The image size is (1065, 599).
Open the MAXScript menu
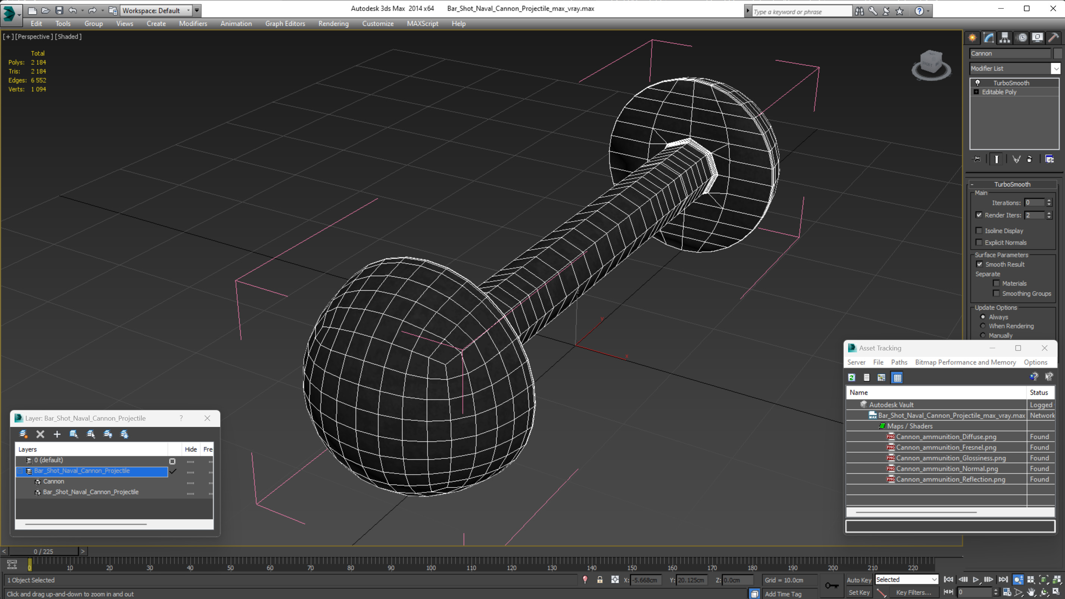pyautogui.click(x=423, y=24)
